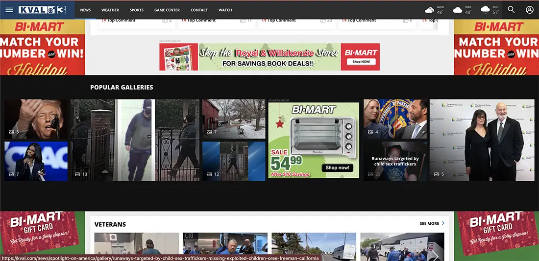The image size is (539, 261).
Task: Open the SPORTS menu item
Action: pos(137,10)
